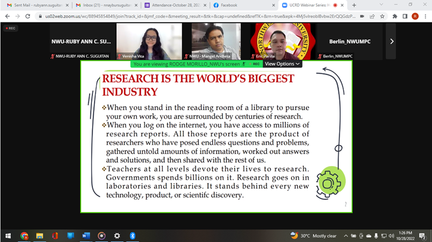Click the share page icon in address bar

pos(372,16)
